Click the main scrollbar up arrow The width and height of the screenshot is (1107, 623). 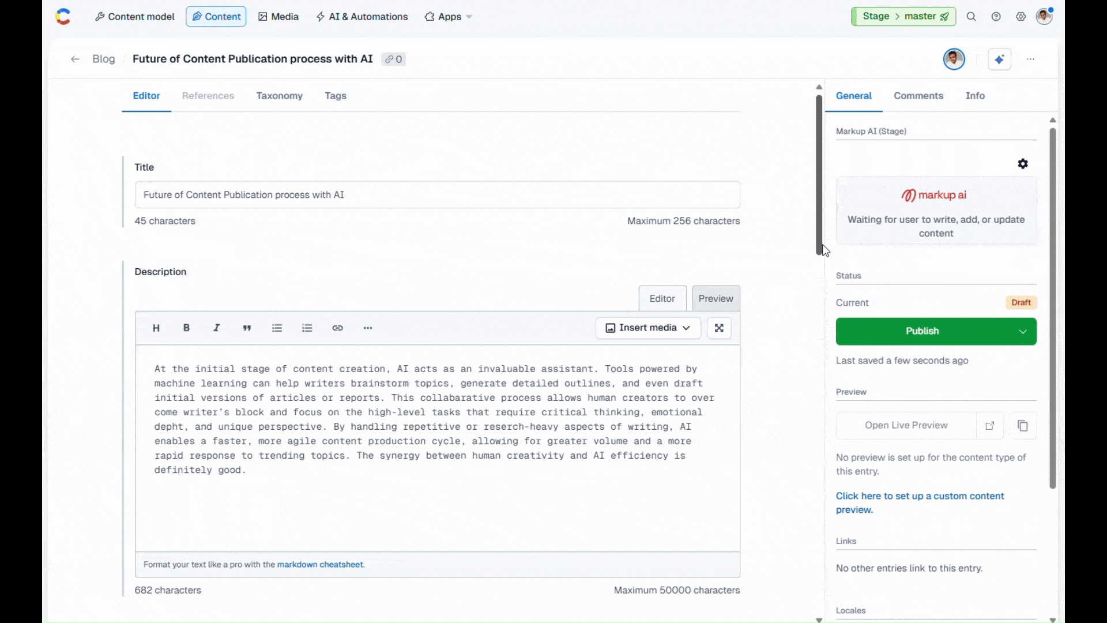pos(819,87)
